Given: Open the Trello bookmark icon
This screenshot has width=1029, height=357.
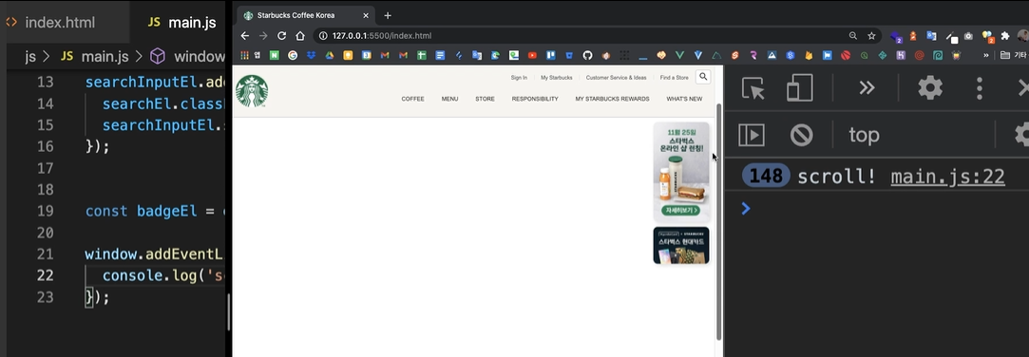Looking at the screenshot, I should [550, 56].
